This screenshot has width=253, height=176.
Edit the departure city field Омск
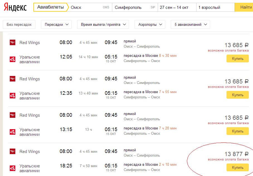pyautogui.click(x=91, y=7)
